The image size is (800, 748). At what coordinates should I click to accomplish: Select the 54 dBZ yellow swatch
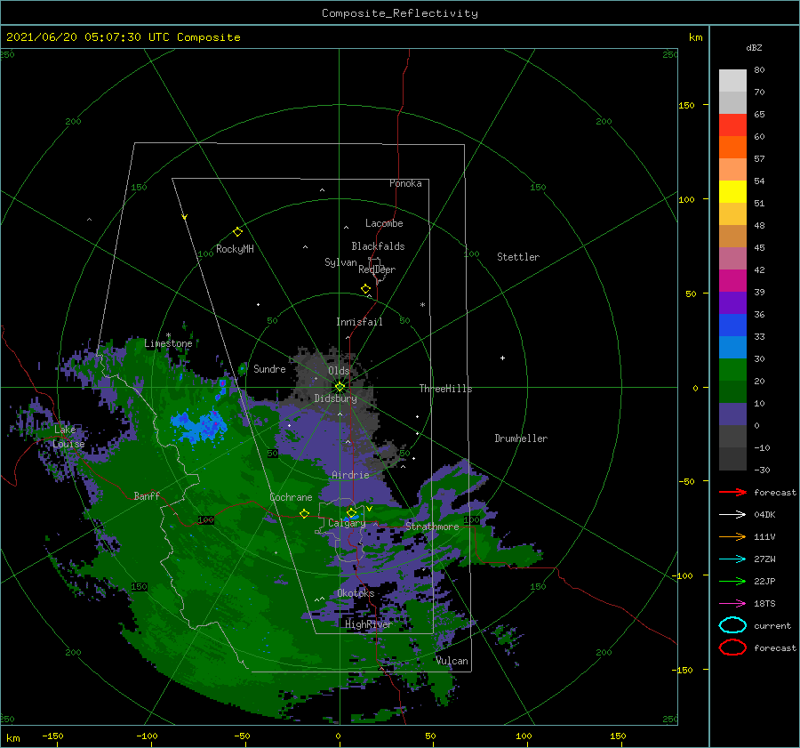(x=732, y=191)
